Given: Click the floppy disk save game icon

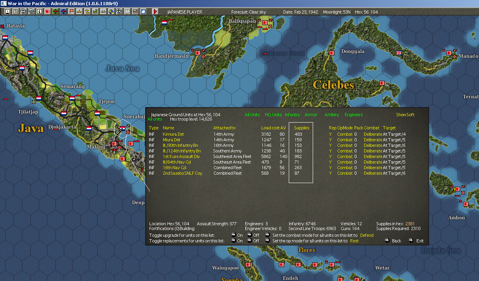Looking at the screenshot, I should click(x=7, y=12).
